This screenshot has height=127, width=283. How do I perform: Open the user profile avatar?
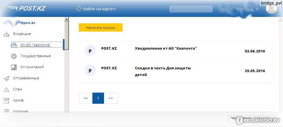coord(271,9)
